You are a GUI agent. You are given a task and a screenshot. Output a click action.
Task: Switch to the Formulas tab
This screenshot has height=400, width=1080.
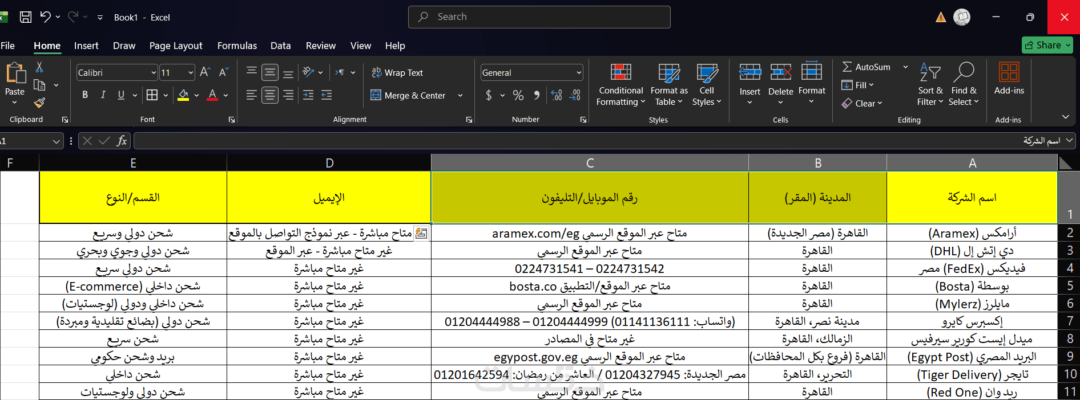[x=237, y=46]
